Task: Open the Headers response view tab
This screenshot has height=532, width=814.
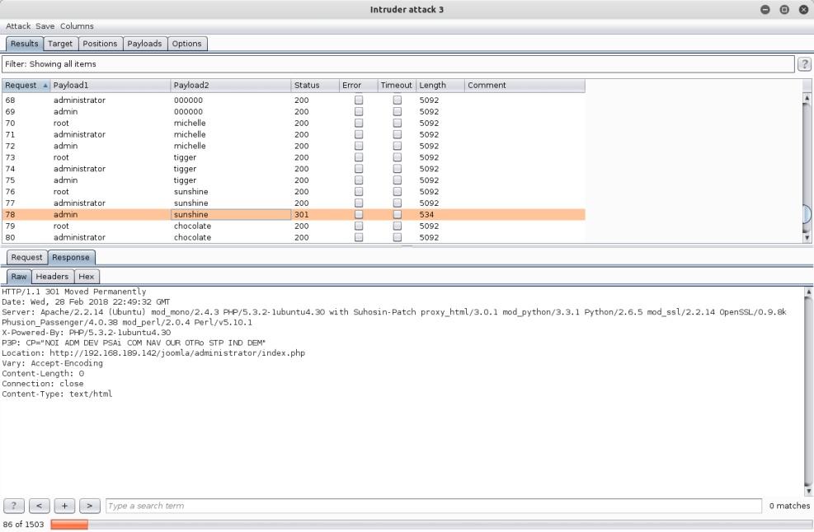Action: [x=54, y=277]
